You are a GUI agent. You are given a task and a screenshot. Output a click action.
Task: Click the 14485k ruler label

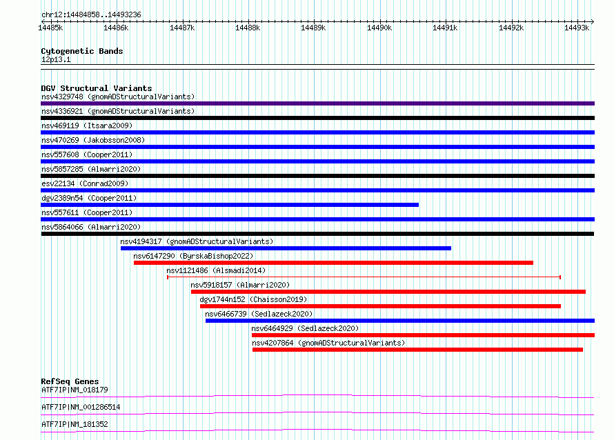click(x=50, y=28)
